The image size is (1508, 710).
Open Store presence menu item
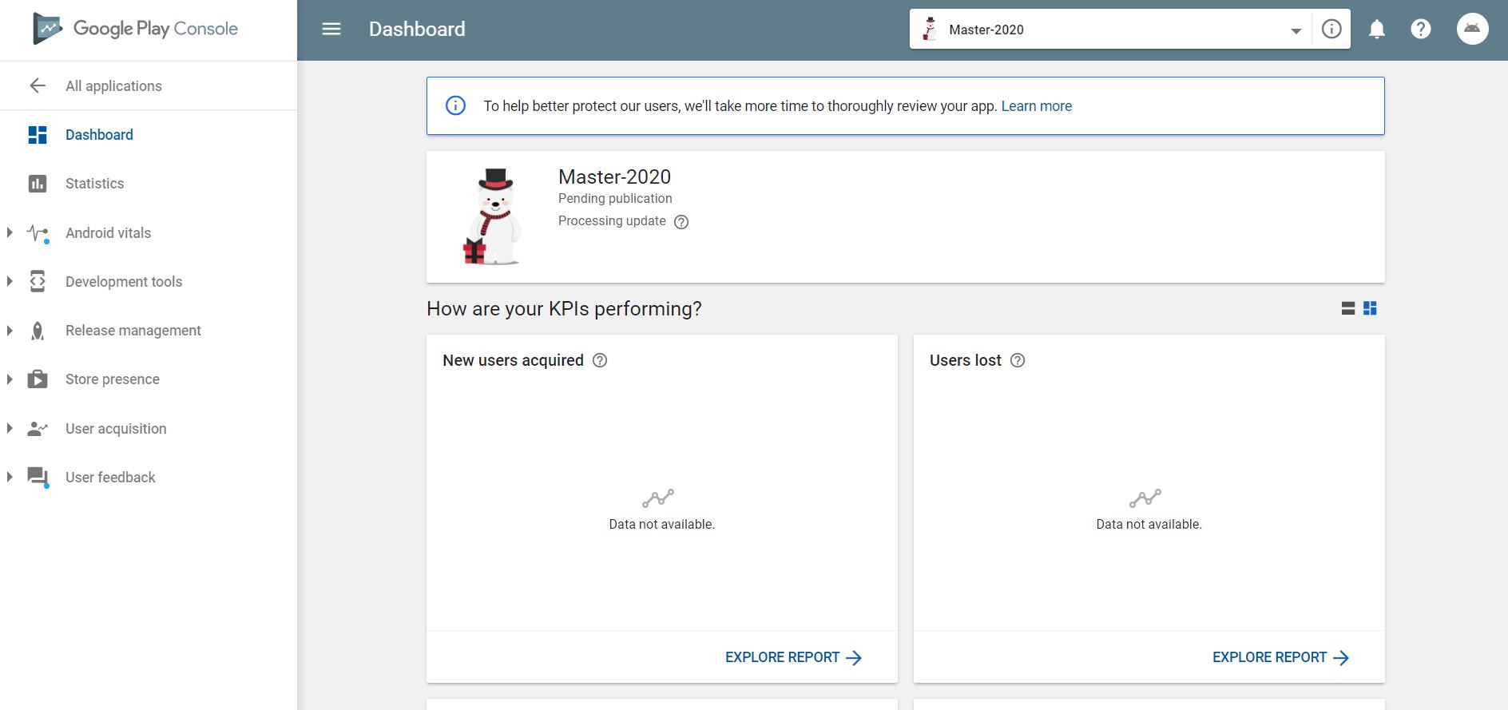click(x=112, y=379)
